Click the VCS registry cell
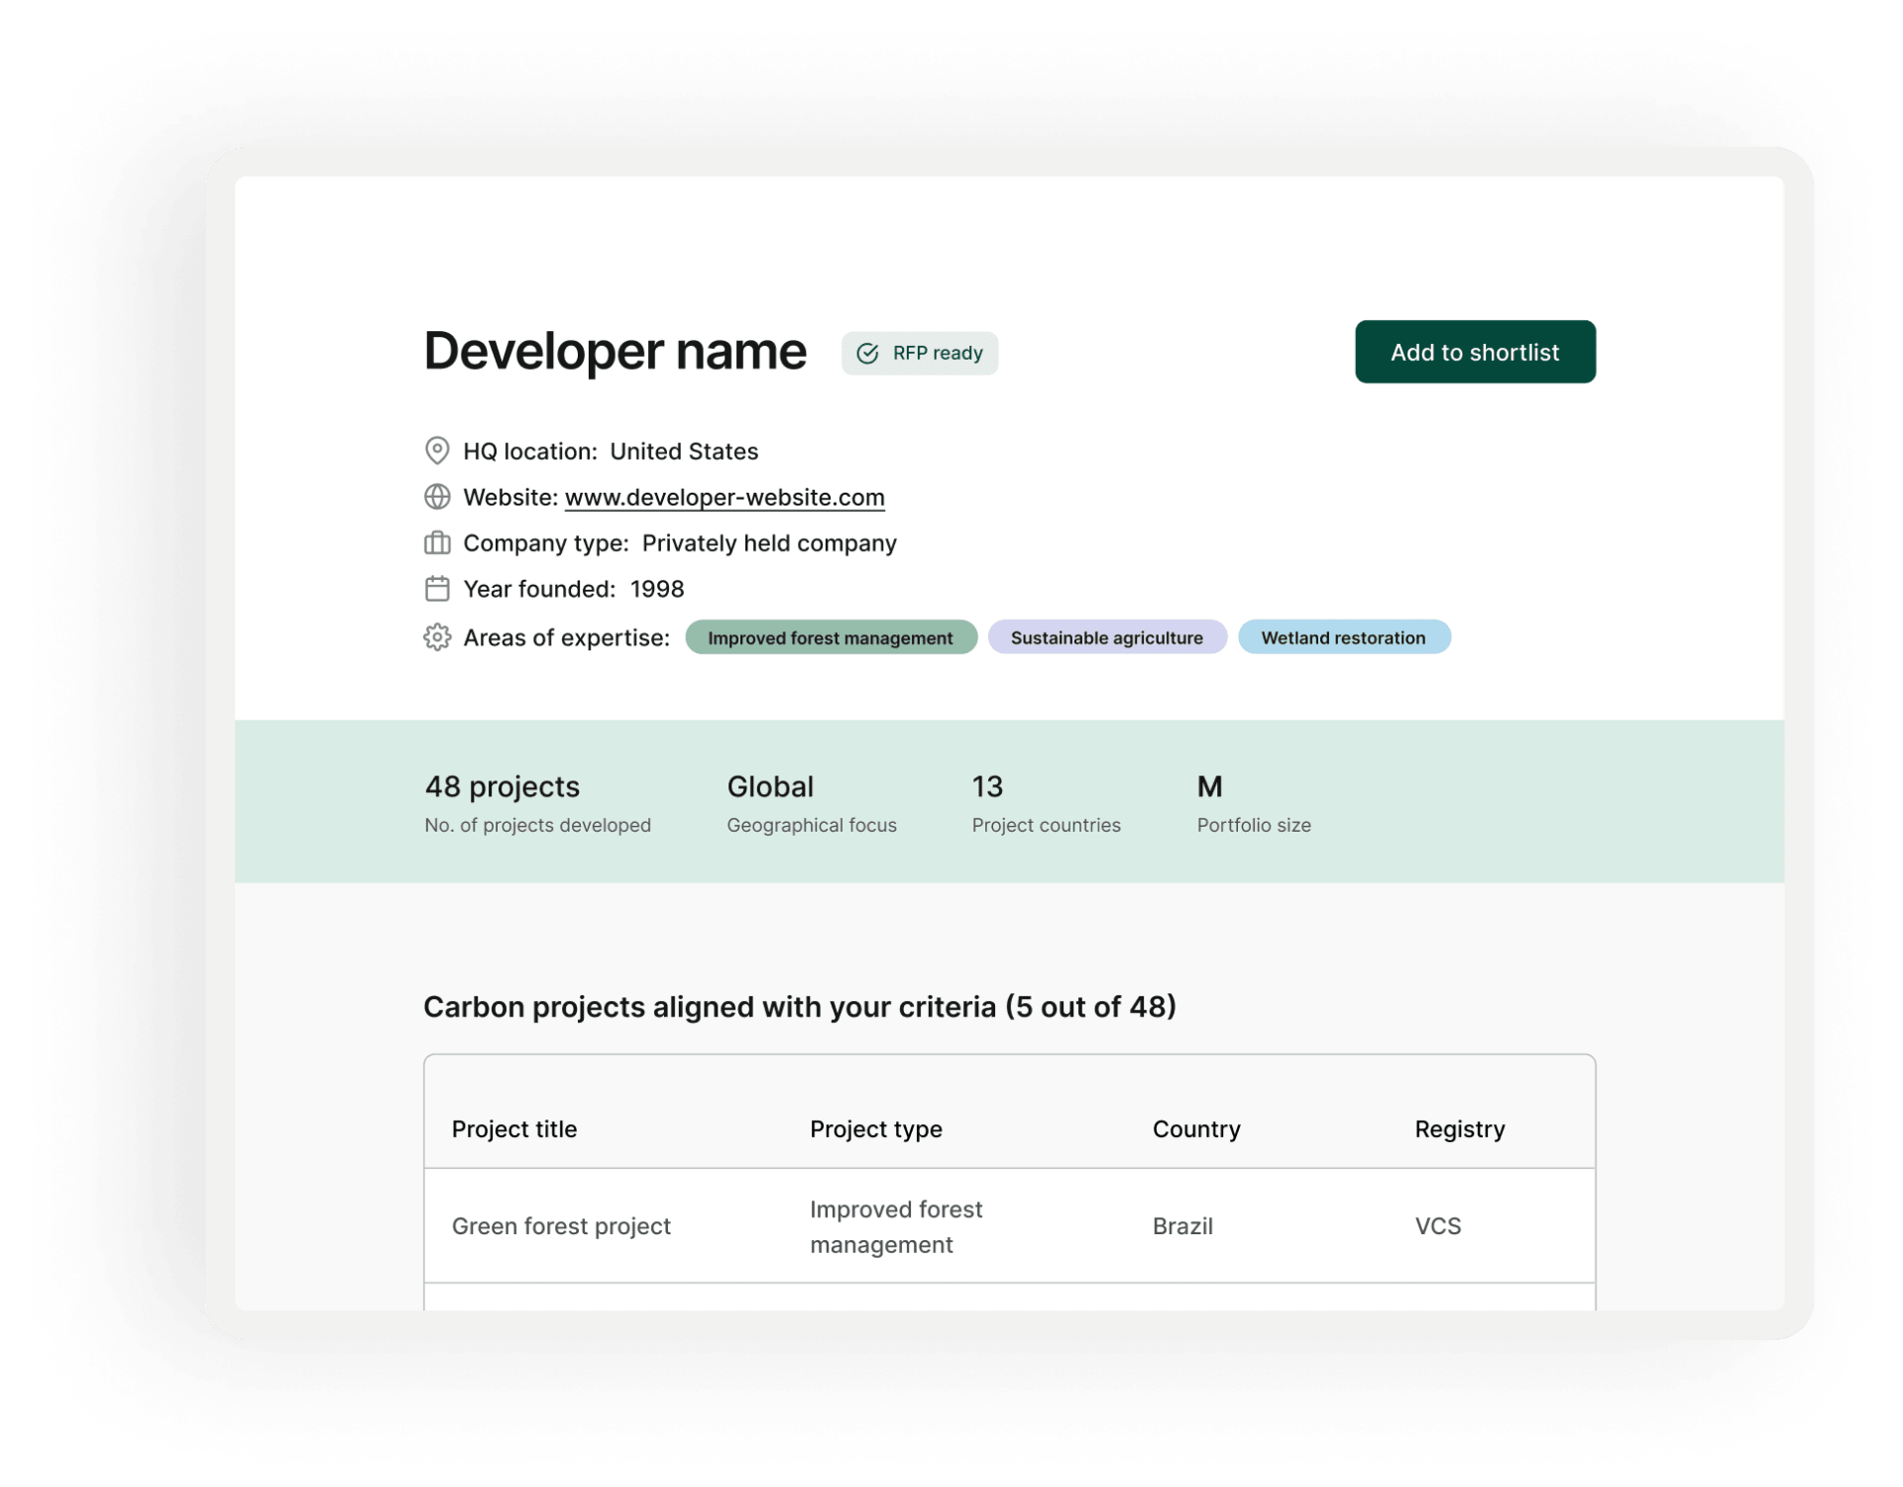 coord(1437,1226)
